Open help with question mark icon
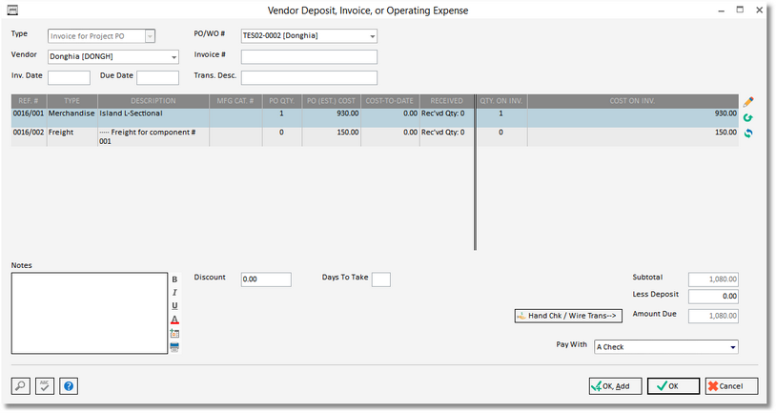The image size is (776, 413). pos(69,385)
